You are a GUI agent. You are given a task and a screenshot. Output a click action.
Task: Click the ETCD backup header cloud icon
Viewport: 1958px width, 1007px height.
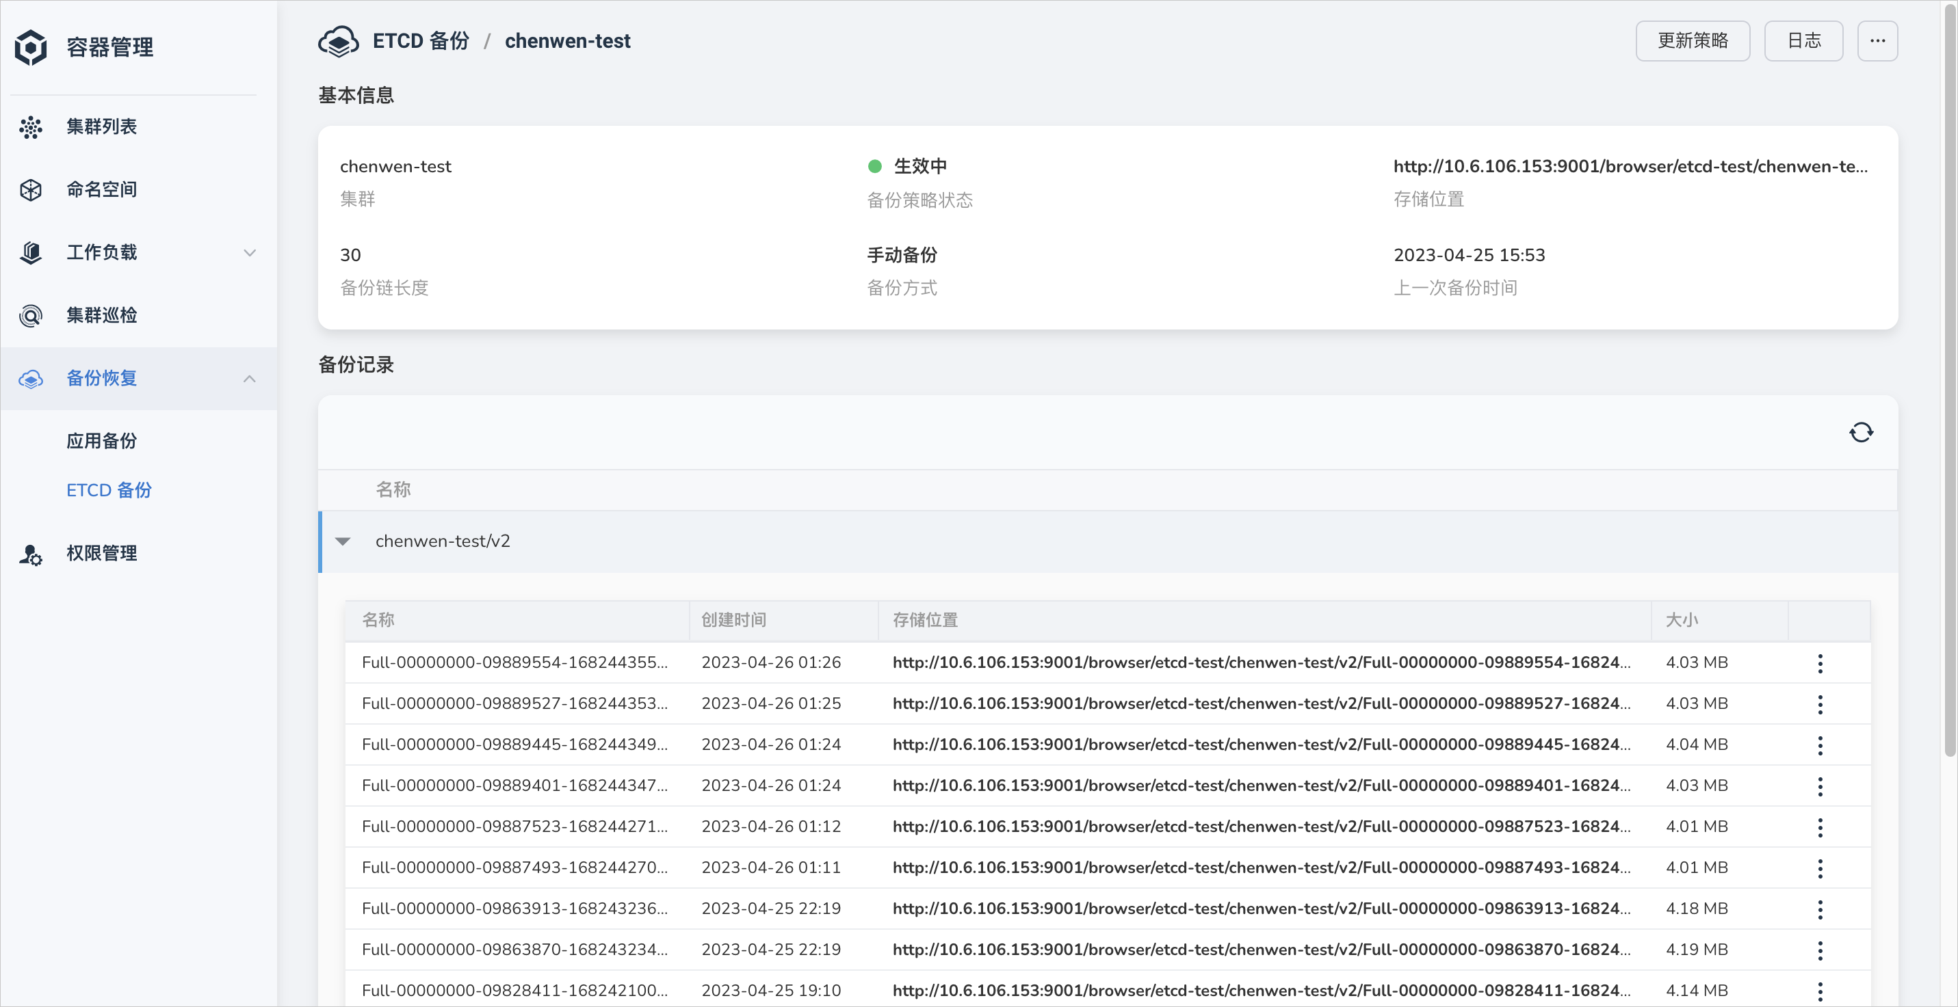pyautogui.click(x=338, y=41)
